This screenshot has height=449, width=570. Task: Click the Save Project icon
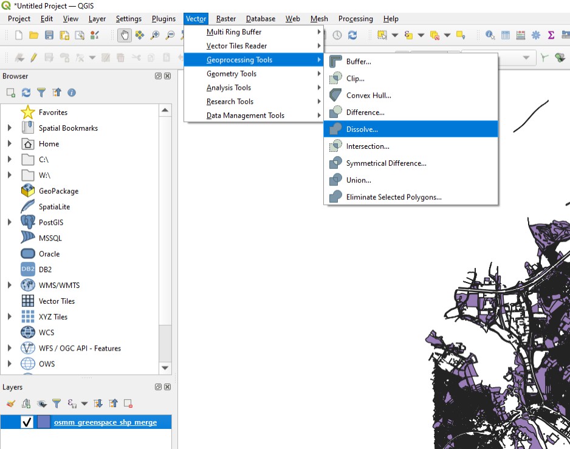point(49,35)
